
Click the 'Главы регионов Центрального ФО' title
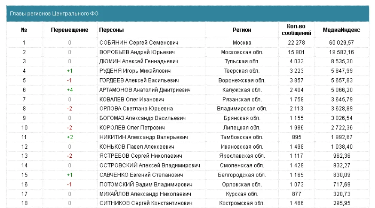(54, 14)
